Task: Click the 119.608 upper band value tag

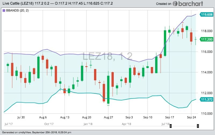Action: [x=206, y=14]
